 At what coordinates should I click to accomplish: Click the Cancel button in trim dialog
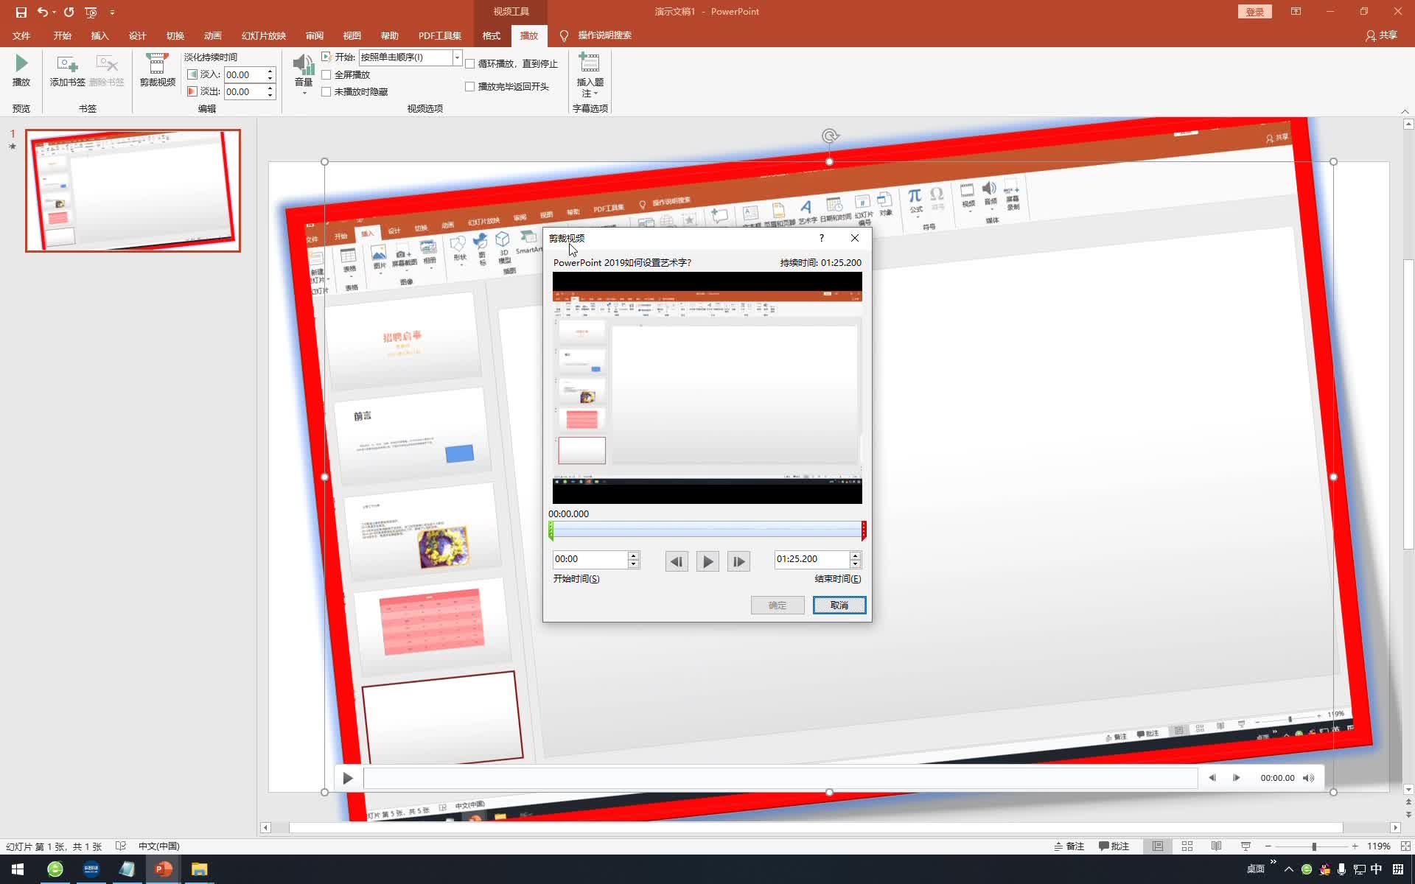tap(839, 605)
